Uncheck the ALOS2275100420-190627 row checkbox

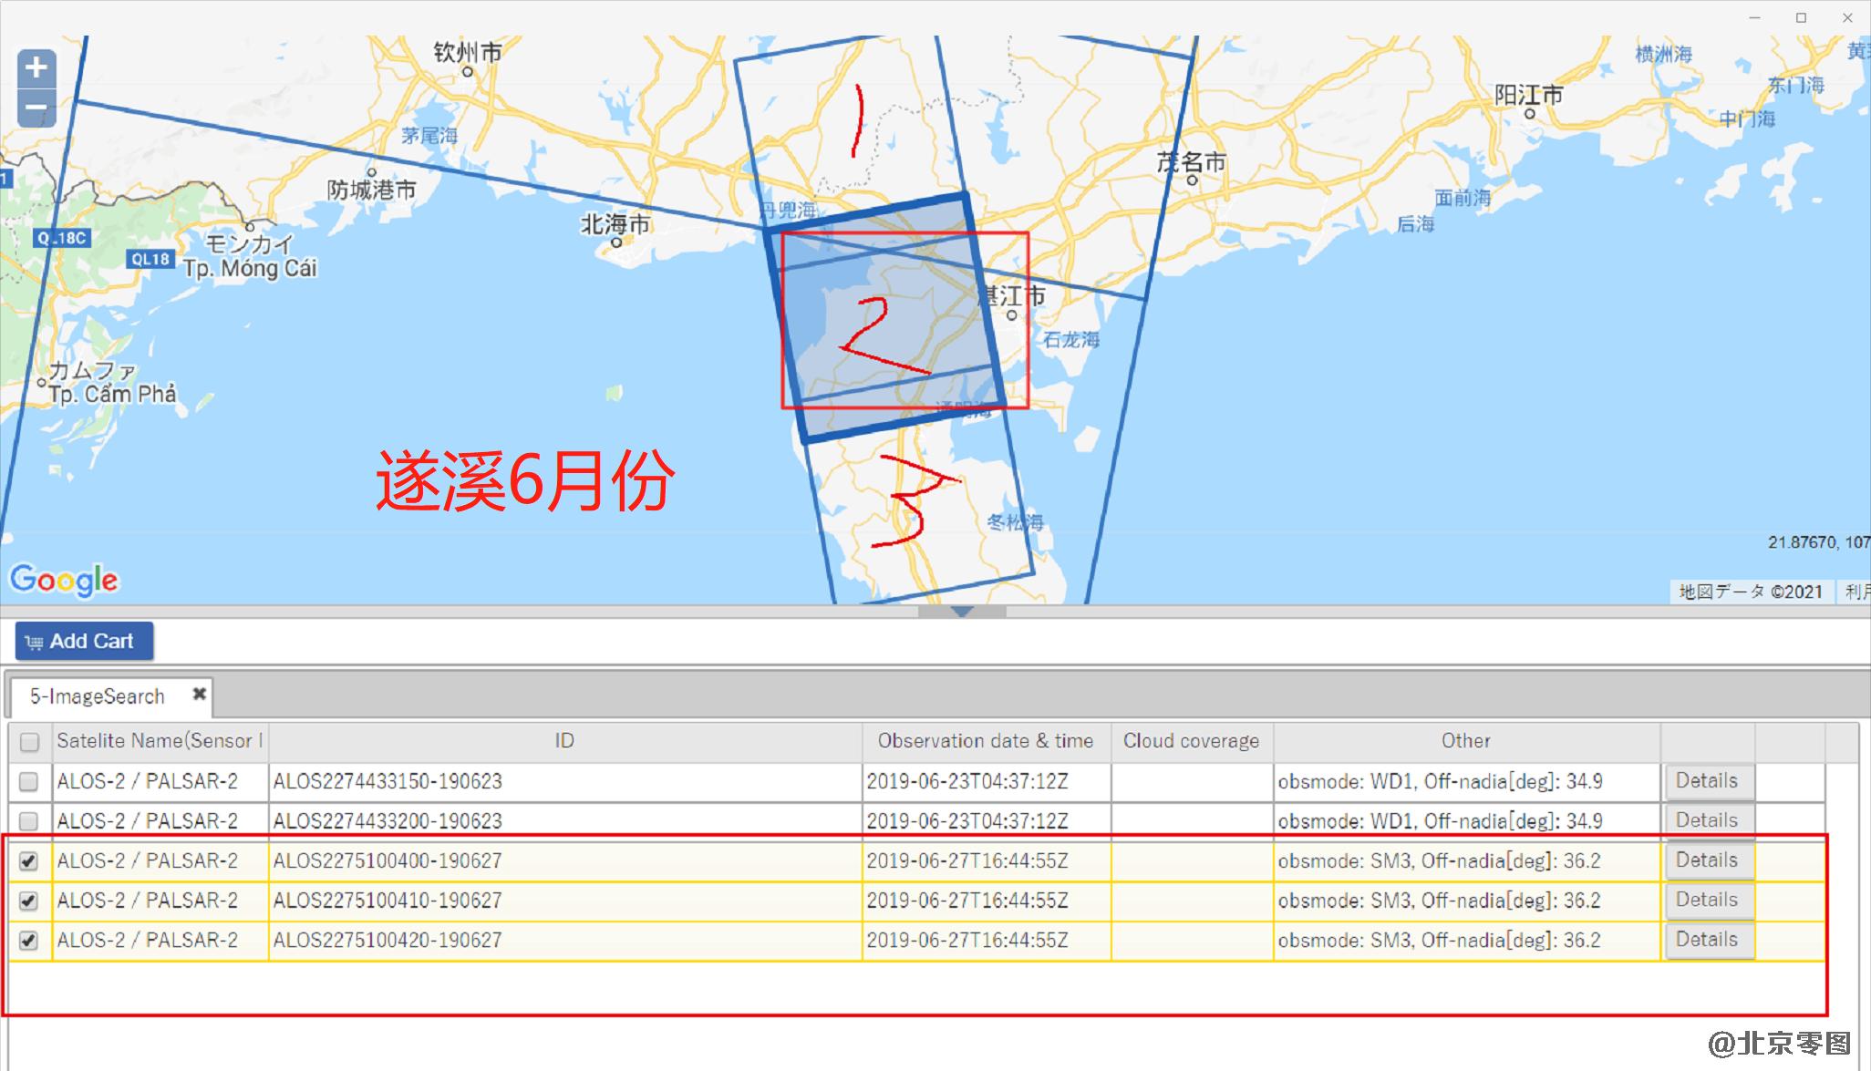29,940
